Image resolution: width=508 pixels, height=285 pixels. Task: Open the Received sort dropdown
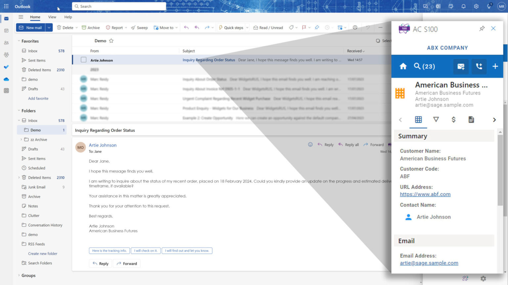356,51
